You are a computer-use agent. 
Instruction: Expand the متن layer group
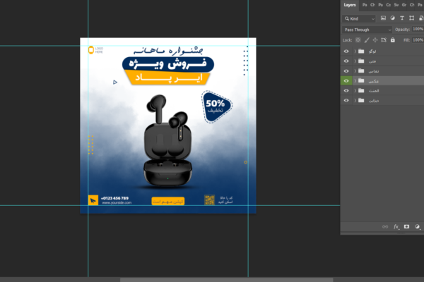click(x=355, y=61)
